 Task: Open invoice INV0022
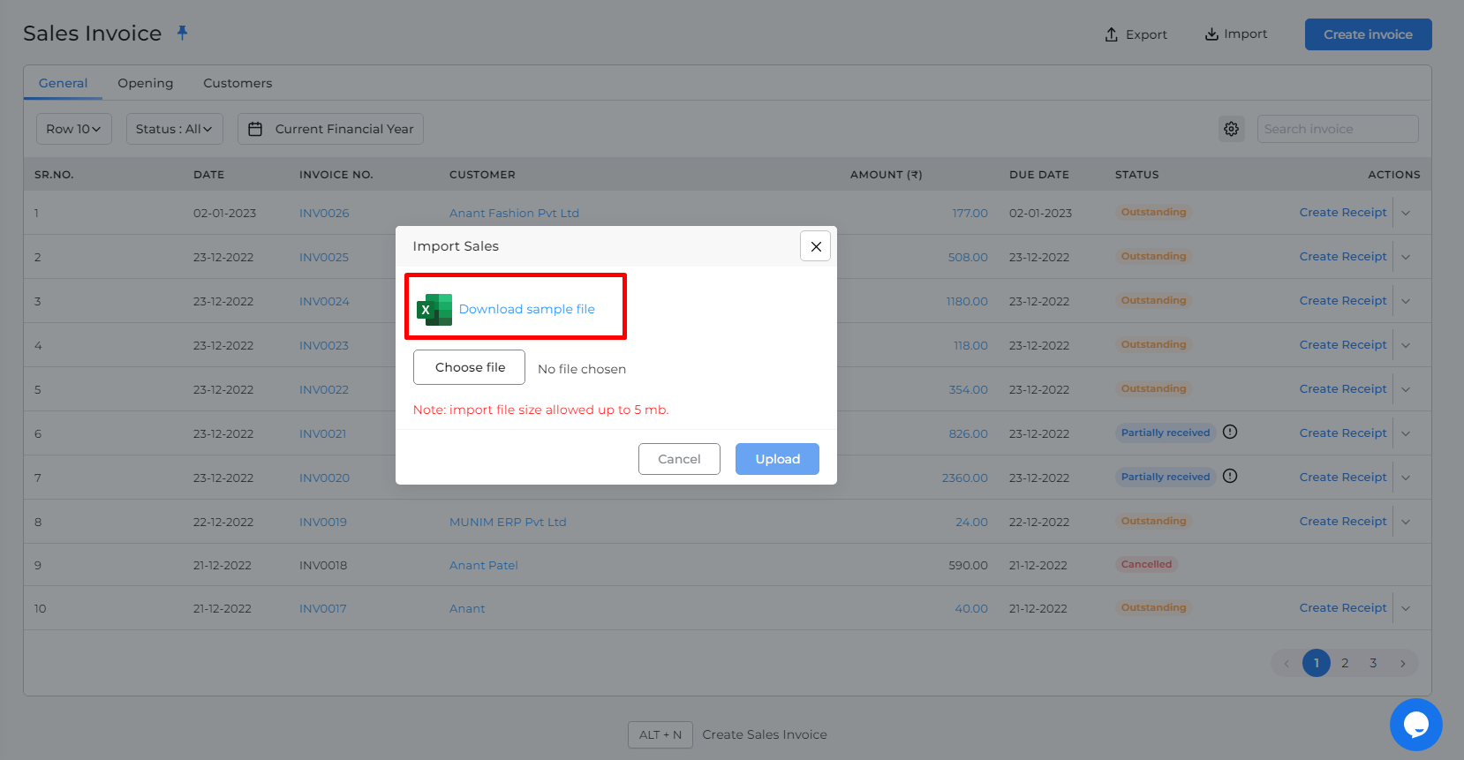coord(324,389)
